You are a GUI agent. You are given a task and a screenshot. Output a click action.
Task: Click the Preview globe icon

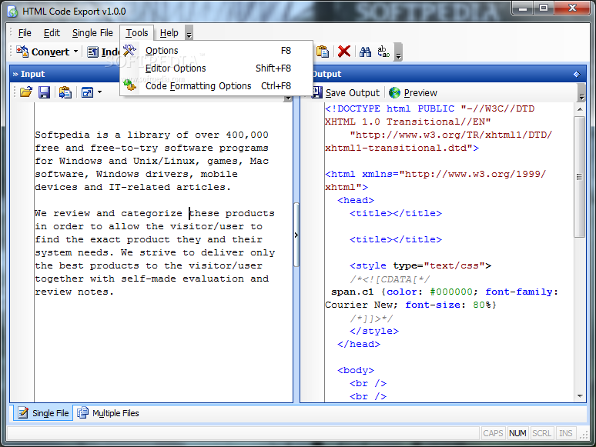pyautogui.click(x=394, y=92)
